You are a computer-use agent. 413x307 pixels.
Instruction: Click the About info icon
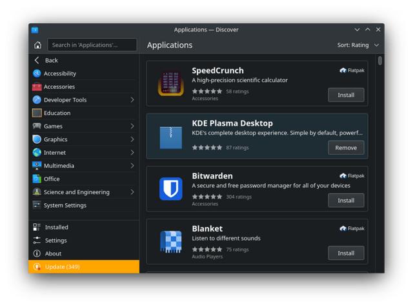[37, 253]
